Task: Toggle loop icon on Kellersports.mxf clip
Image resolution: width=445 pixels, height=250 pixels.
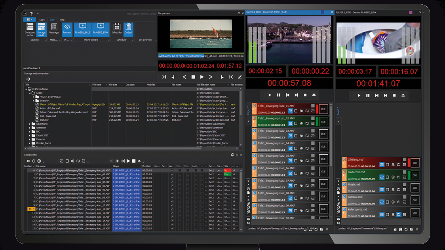Action: point(399,214)
